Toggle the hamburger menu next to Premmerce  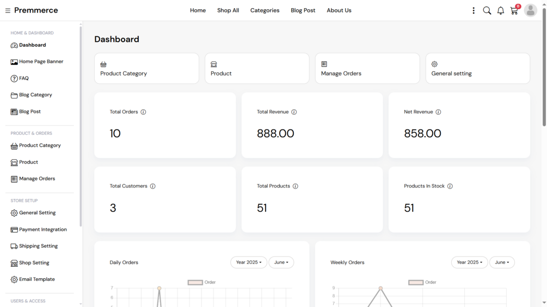[x=8, y=11]
